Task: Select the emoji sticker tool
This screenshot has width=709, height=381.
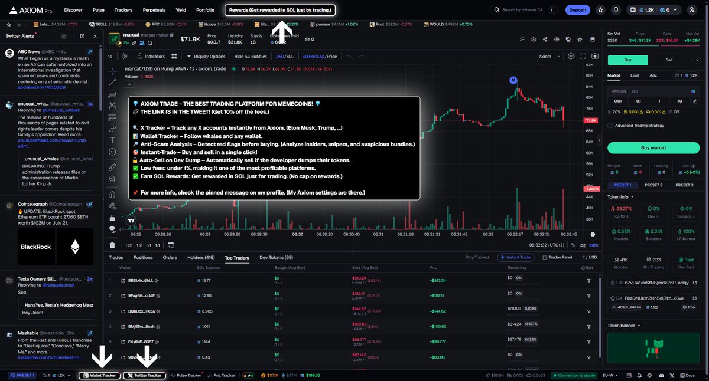Action: [112, 152]
